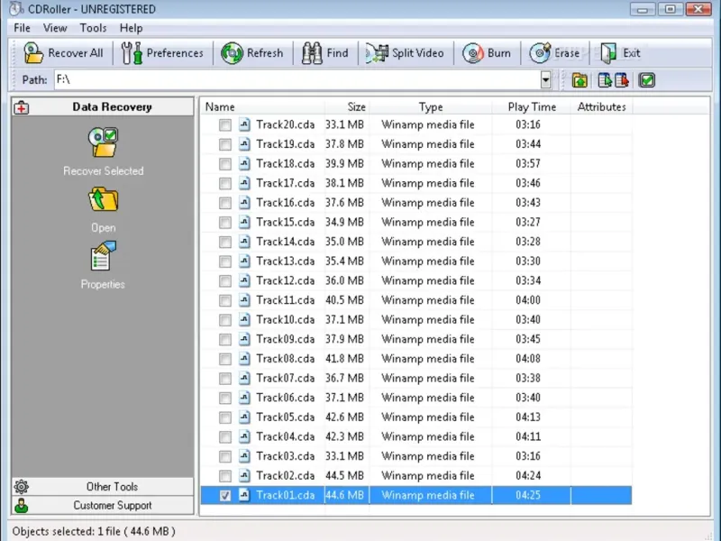721x541 pixels.
Task: Click the file icon of Track20.cda
Action: pos(244,124)
